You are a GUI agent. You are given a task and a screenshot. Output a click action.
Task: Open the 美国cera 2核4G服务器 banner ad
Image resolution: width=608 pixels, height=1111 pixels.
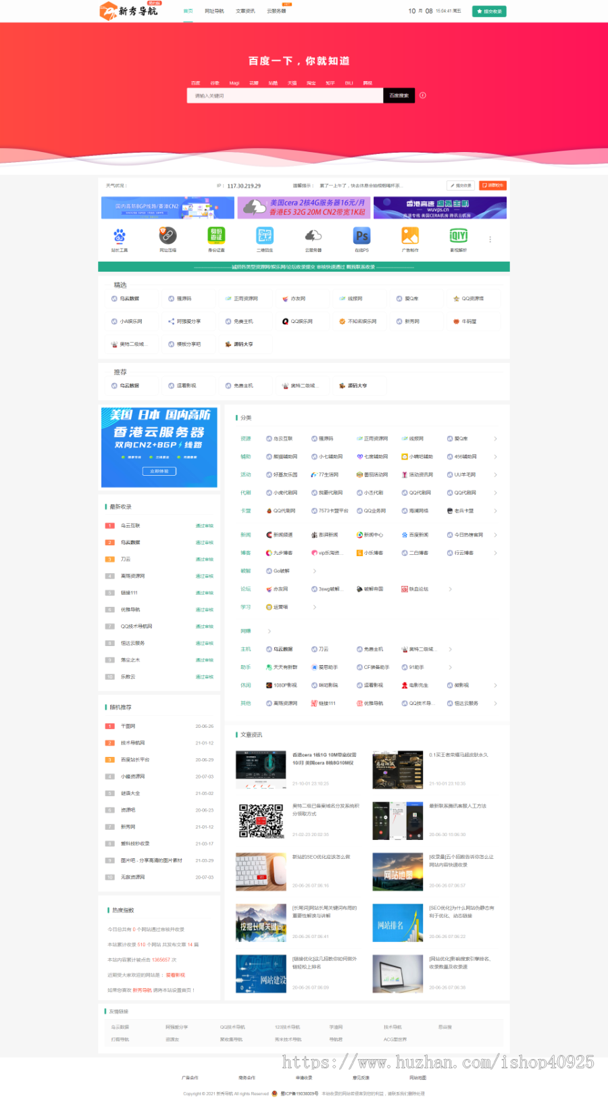coord(304,207)
